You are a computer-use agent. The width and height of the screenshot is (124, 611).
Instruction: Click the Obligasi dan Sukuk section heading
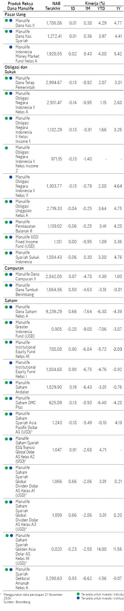[16, 69]
